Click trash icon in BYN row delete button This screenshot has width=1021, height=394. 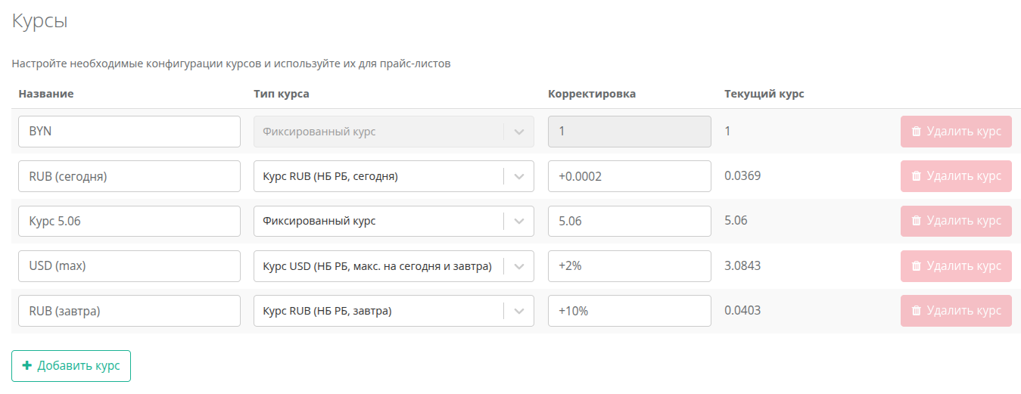916,132
